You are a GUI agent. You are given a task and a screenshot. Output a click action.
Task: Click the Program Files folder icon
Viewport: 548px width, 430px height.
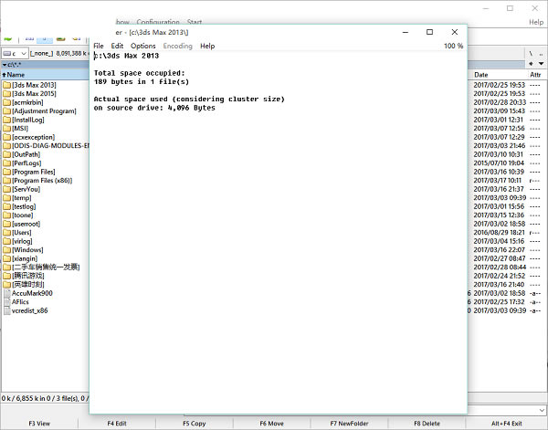[x=6, y=172]
